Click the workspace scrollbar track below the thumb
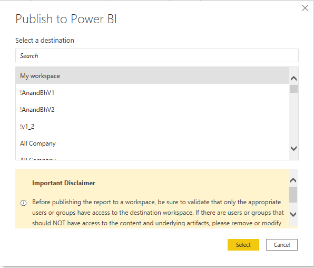Viewport: 314px width, 268px height. pos(293,118)
